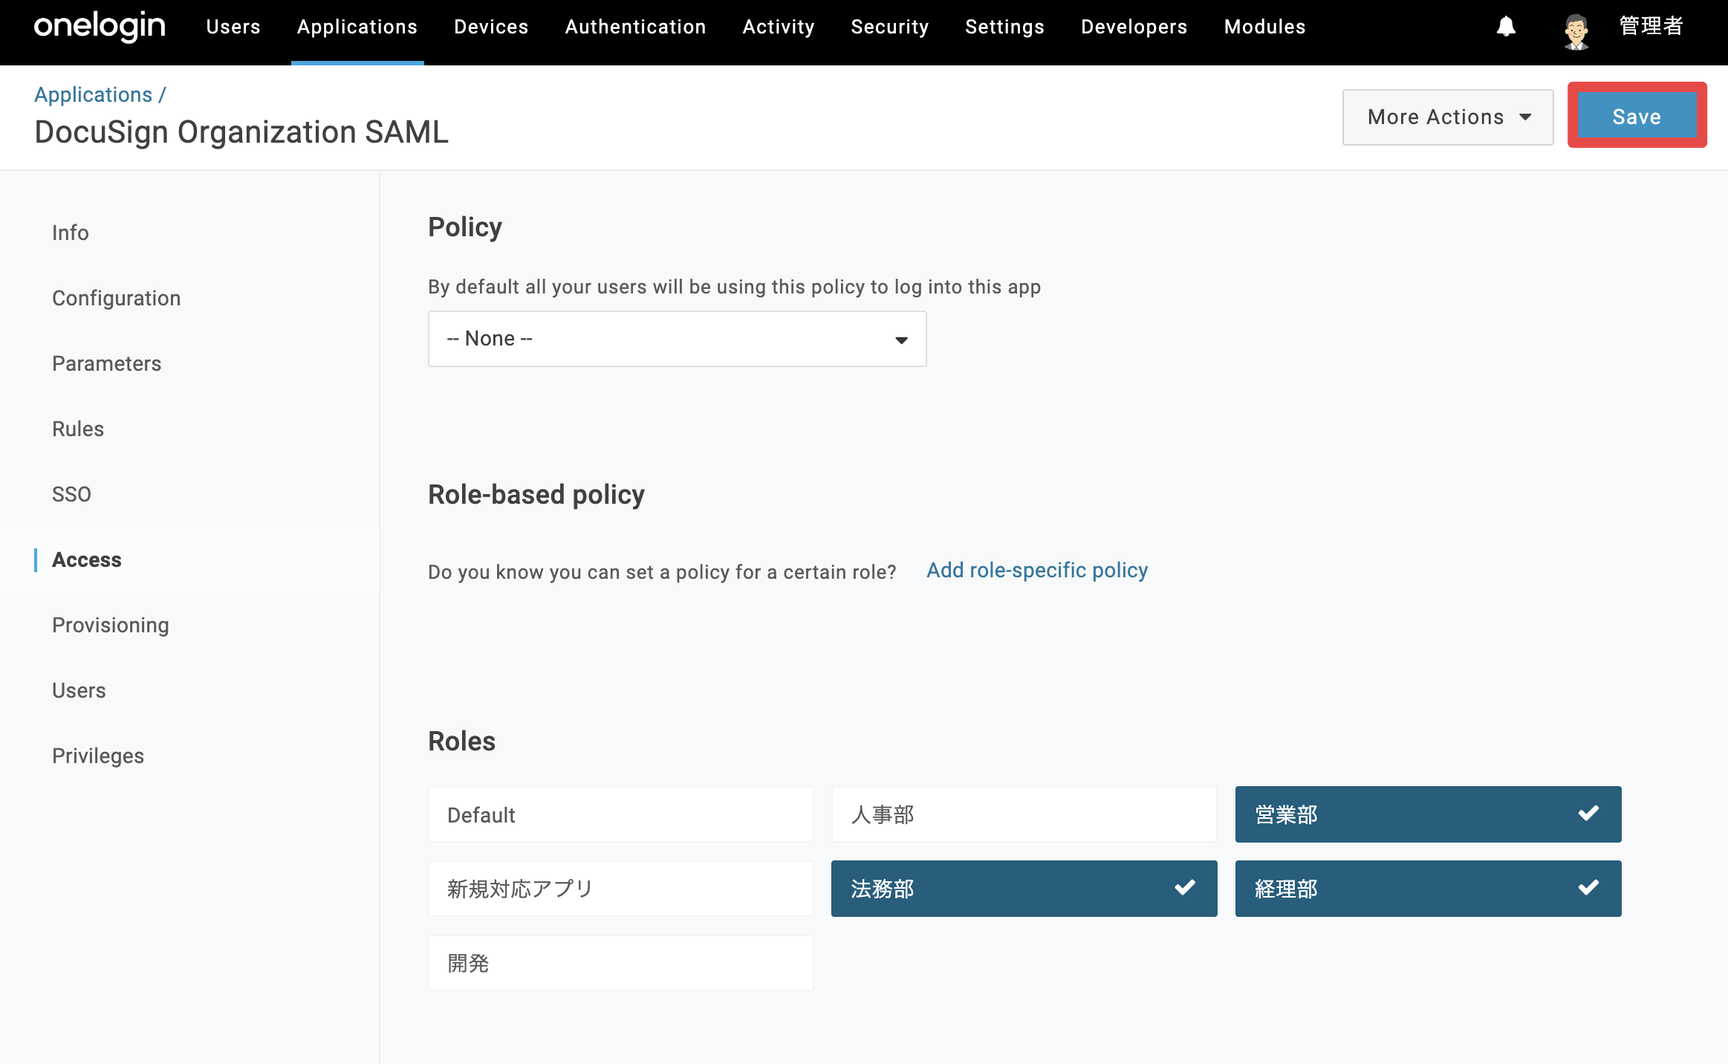This screenshot has width=1728, height=1064.
Task: Open the Activity menu
Action: pos(779,27)
